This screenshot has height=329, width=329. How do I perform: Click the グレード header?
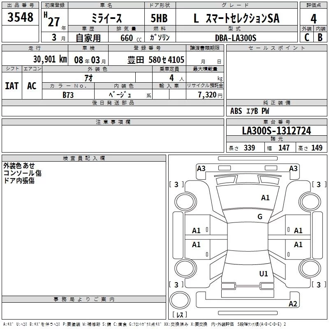click(236, 5)
